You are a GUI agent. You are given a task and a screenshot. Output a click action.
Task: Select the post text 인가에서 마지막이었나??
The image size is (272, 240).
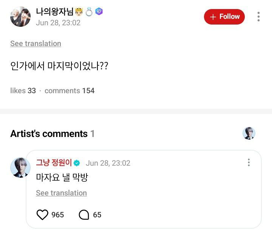point(59,66)
